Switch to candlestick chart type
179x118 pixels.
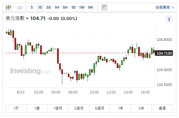[x=8, y=7]
